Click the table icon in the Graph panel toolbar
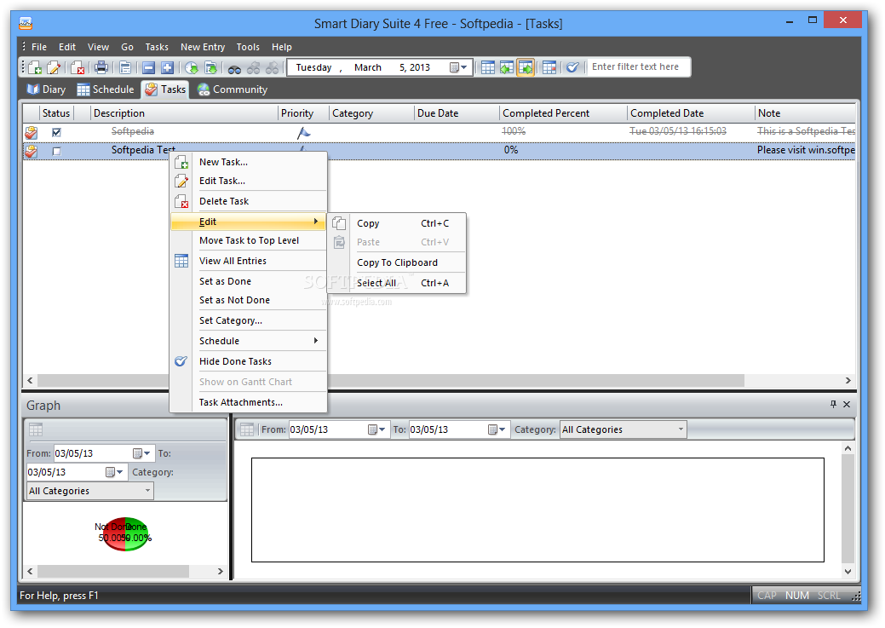Image resolution: width=885 pixels, height=628 pixels. point(36,429)
